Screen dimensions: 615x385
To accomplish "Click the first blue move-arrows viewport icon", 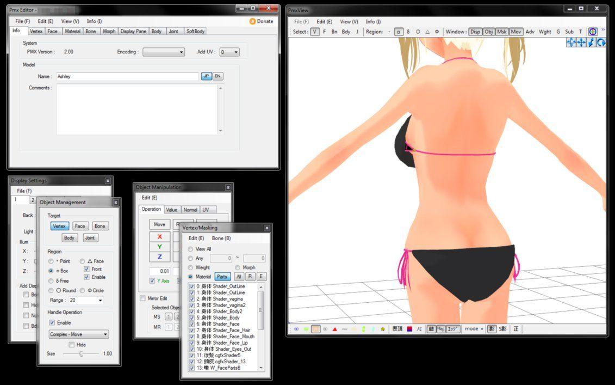I will [x=571, y=42].
